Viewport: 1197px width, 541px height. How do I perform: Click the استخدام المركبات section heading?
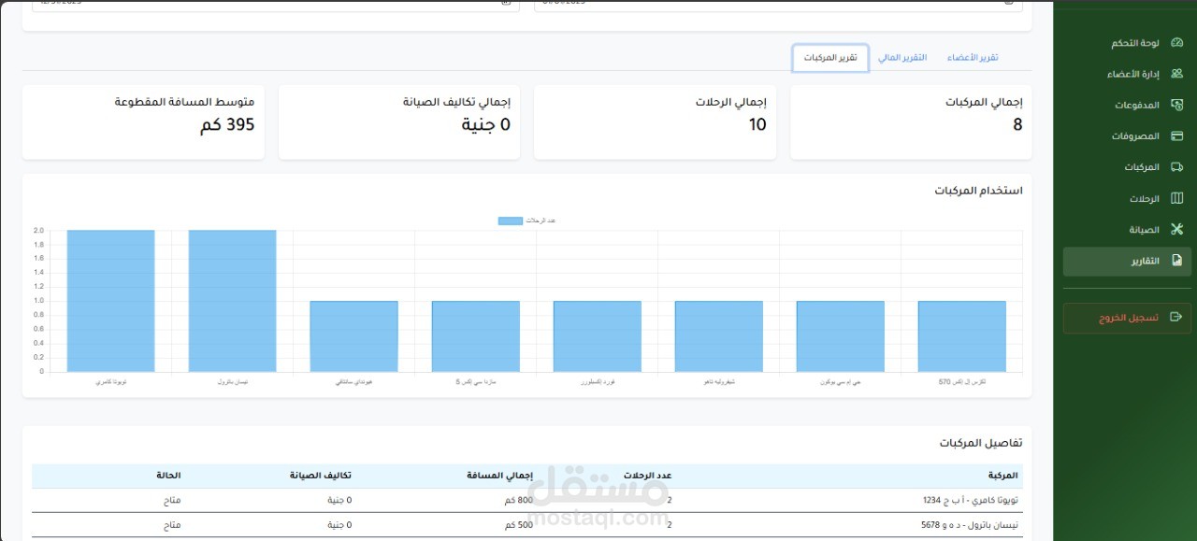point(978,191)
